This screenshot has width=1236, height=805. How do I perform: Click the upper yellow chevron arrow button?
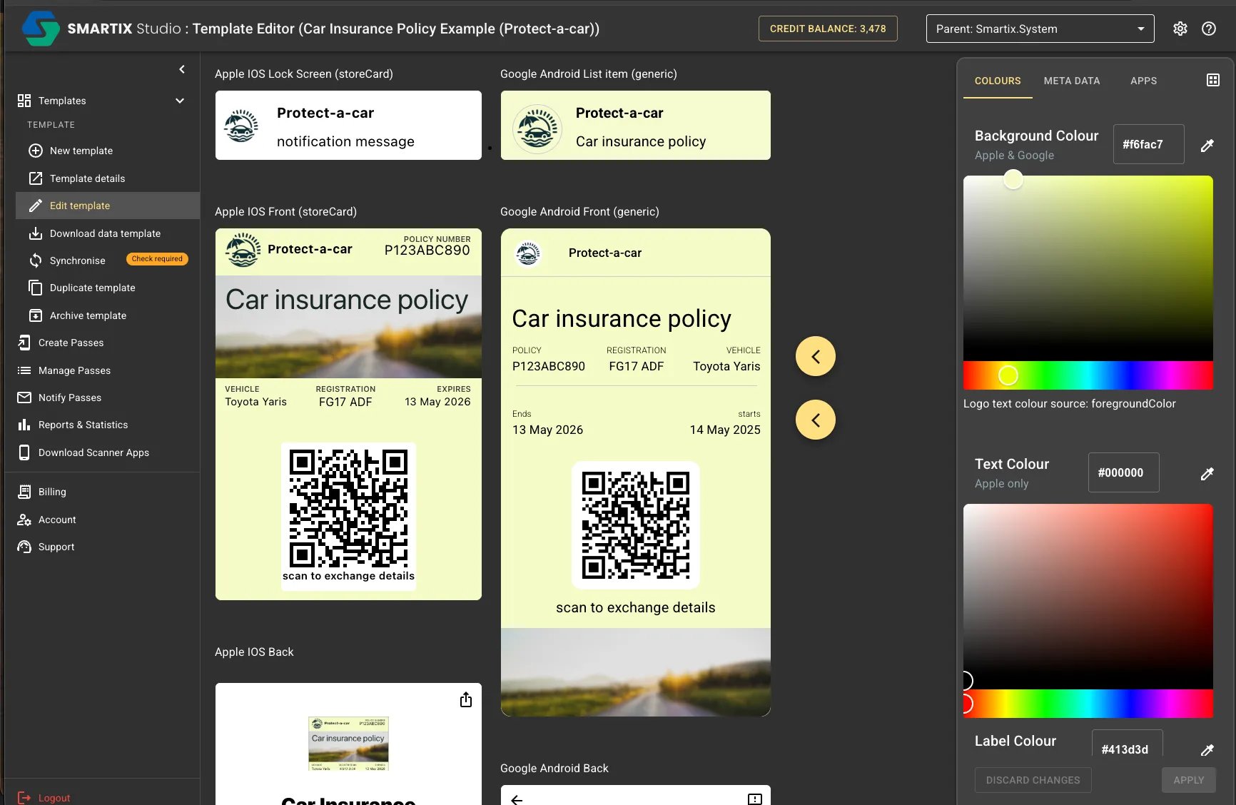[816, 356]
